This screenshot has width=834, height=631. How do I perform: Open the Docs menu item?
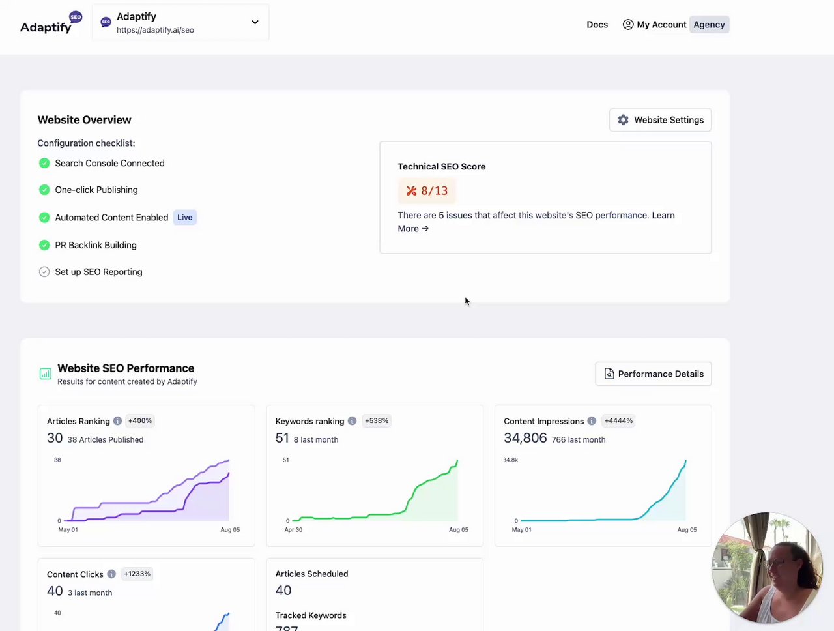[x=597, y=25]
